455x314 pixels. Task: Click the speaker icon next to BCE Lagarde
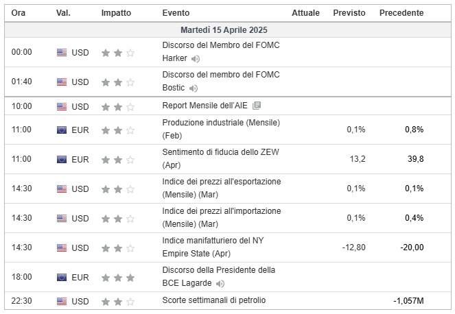pos(220,284)
